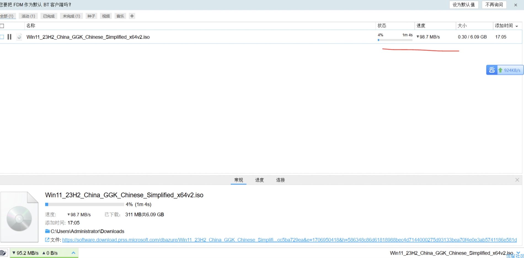Switch to the 连接 details tab
This screenshot has width=524, height=258.
[280, 180]
